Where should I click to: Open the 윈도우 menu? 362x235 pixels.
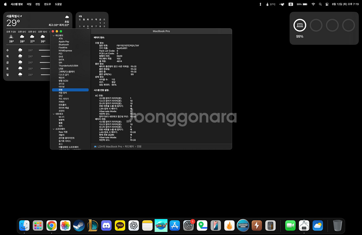click(x=47, y=4)
